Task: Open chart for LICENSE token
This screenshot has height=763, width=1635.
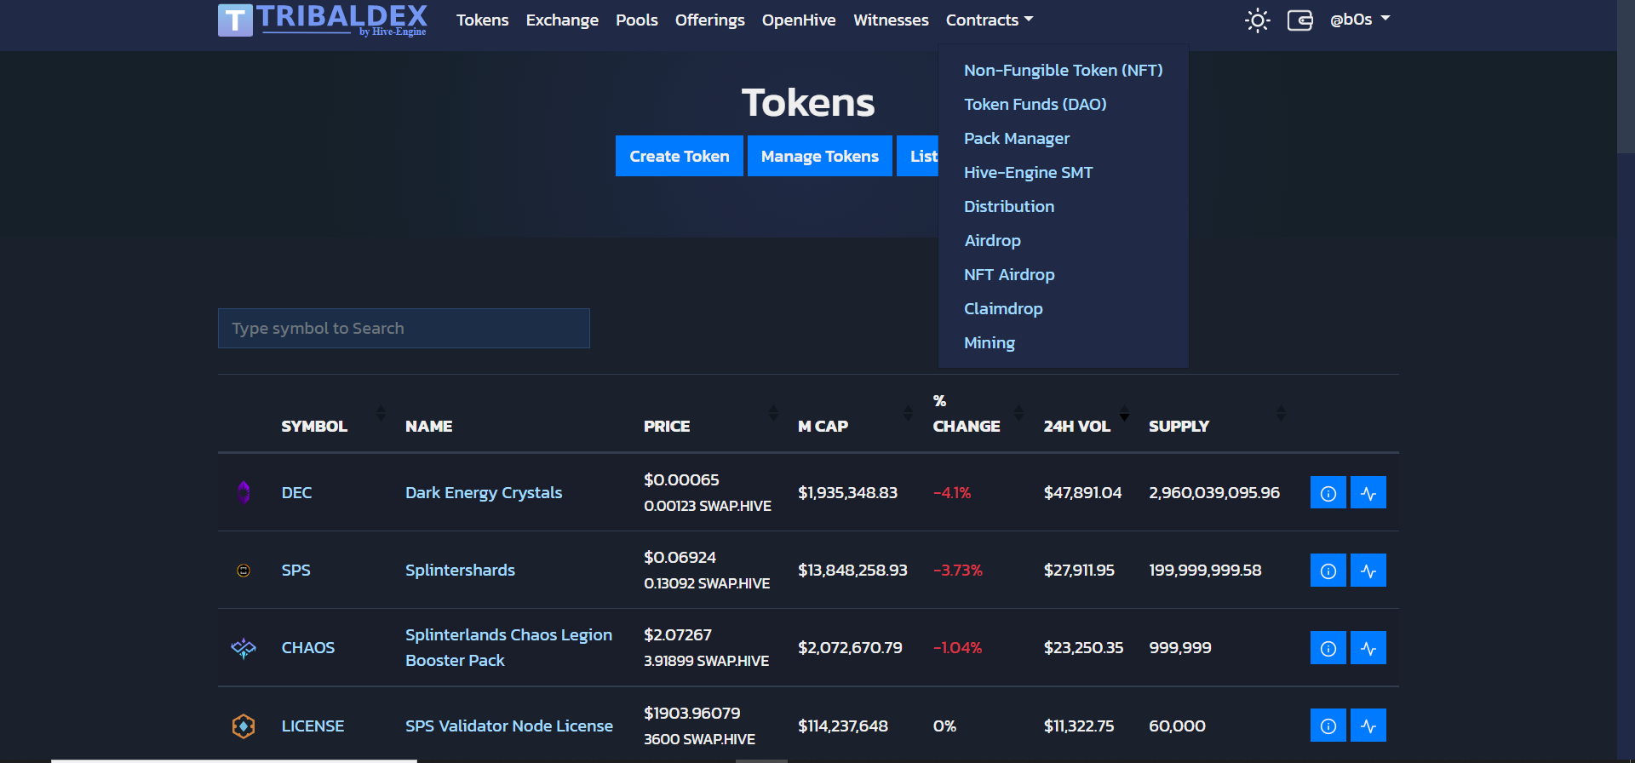Action: 1368,726
